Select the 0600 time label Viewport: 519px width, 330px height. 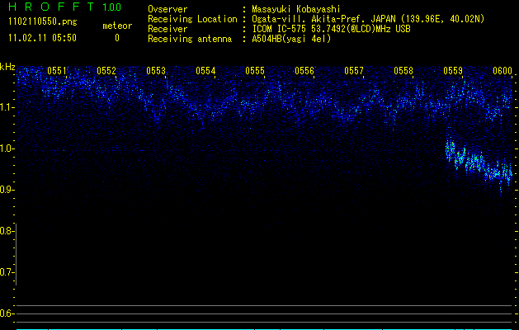click(502, 71)
